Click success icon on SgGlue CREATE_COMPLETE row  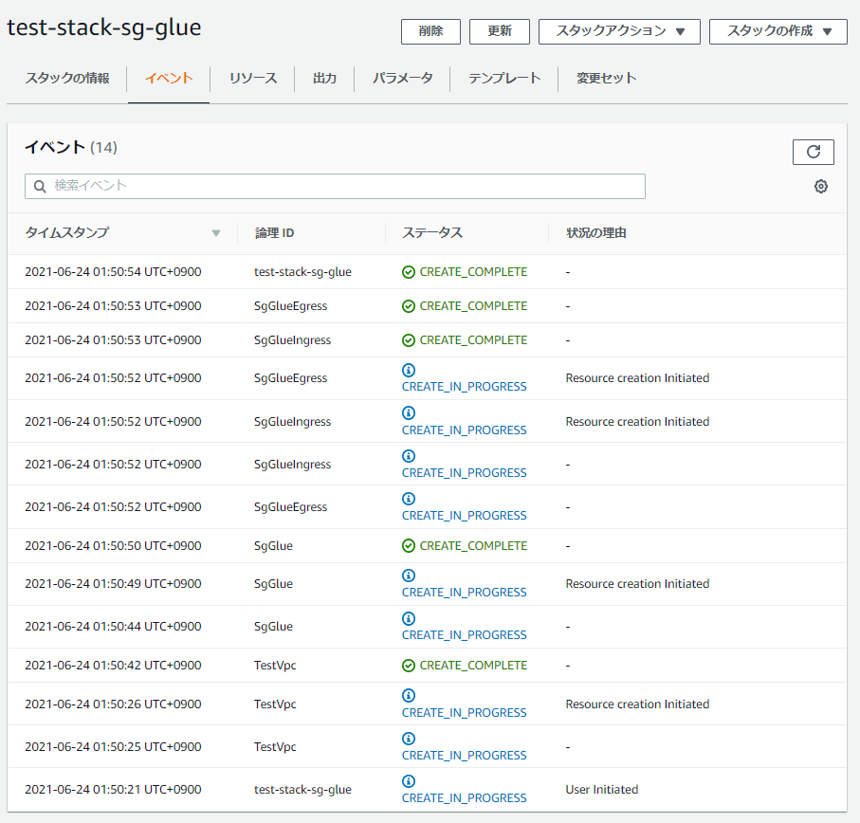tap(409, 545)
